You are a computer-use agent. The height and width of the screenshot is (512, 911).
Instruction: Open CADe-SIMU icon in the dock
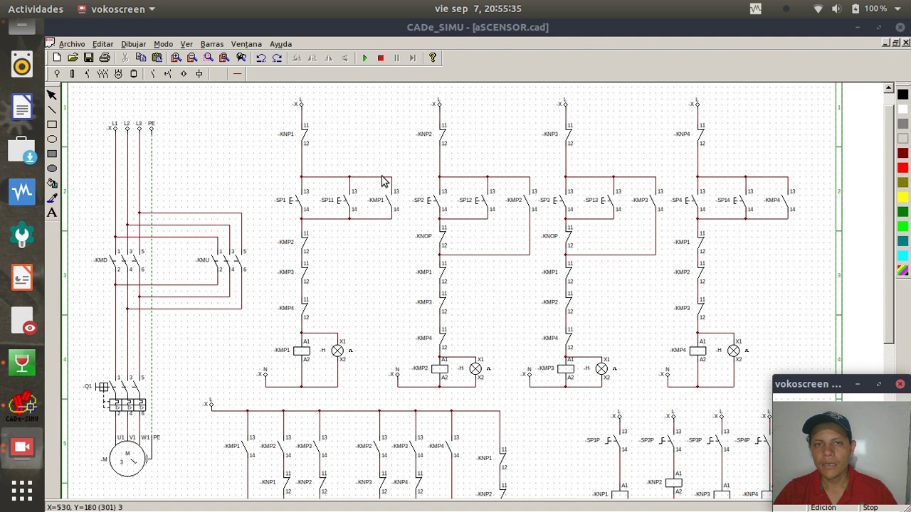21,406
